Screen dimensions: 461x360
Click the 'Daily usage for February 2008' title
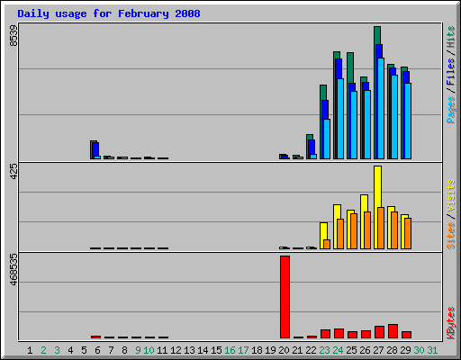coord(109,13)
